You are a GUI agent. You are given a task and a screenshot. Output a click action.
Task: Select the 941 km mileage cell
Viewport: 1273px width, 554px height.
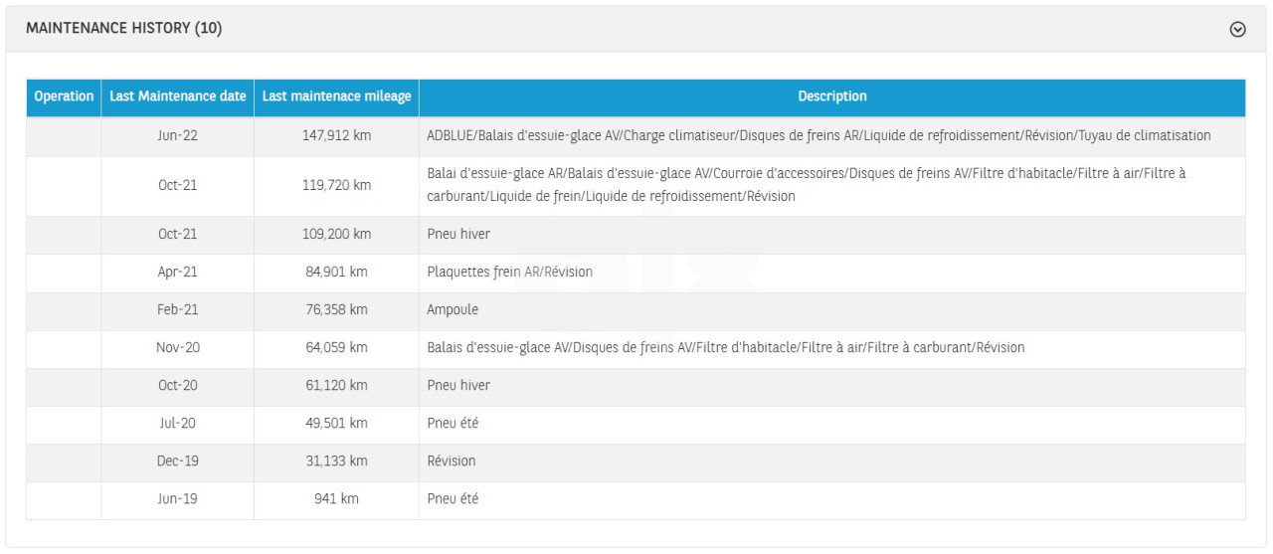click(336, 498)
